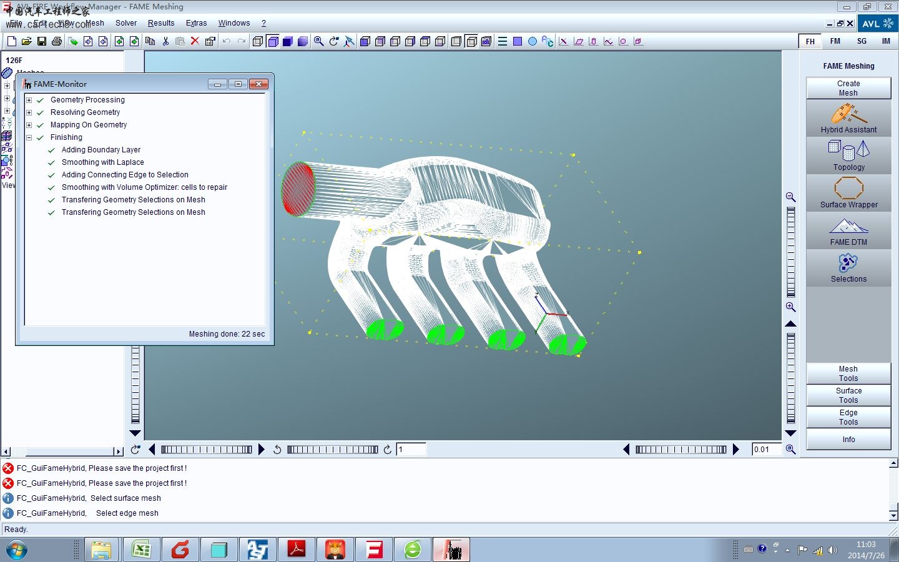Open the Extras menu
This screenshot has width=899, height=562.
coord(196,23)
